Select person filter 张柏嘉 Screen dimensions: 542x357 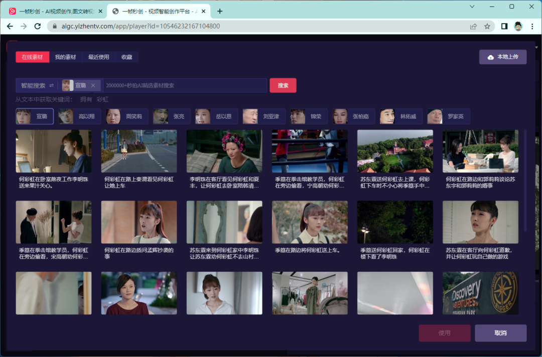point(354,116)
